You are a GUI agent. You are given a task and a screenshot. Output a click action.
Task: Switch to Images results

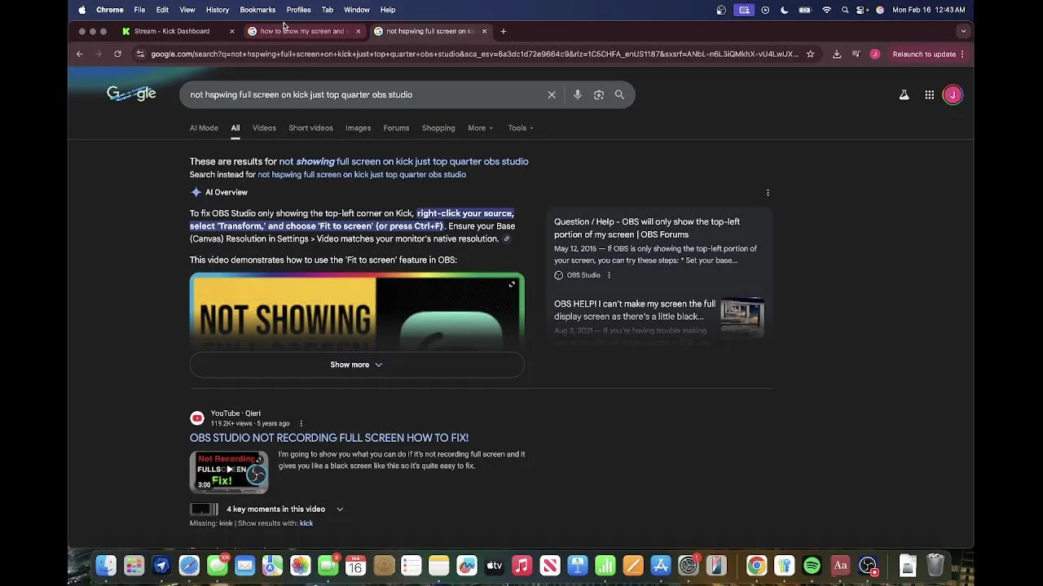[358, 128]
